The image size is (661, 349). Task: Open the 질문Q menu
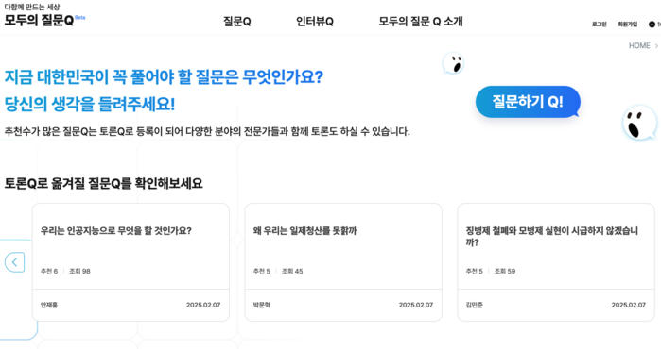click(237, 22)
